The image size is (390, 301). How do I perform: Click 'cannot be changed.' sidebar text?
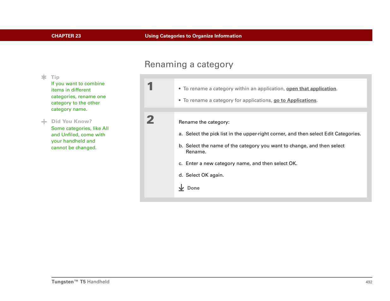click(74, 148)
